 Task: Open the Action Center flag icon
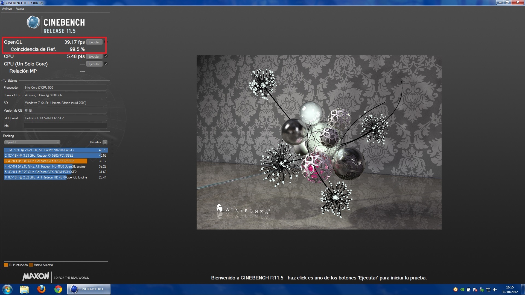pos(475,290)
